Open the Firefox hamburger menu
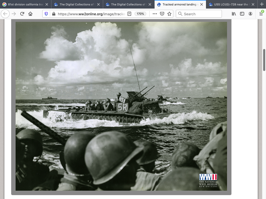Screen dimensions: 266x199 point(261,14)
